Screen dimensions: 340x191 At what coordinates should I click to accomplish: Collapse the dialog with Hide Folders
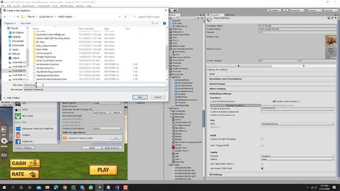click(12, 98)
